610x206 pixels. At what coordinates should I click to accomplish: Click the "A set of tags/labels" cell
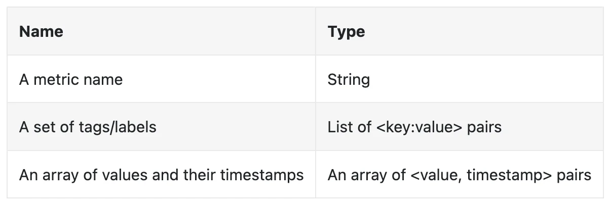click(x=161, y=127)
